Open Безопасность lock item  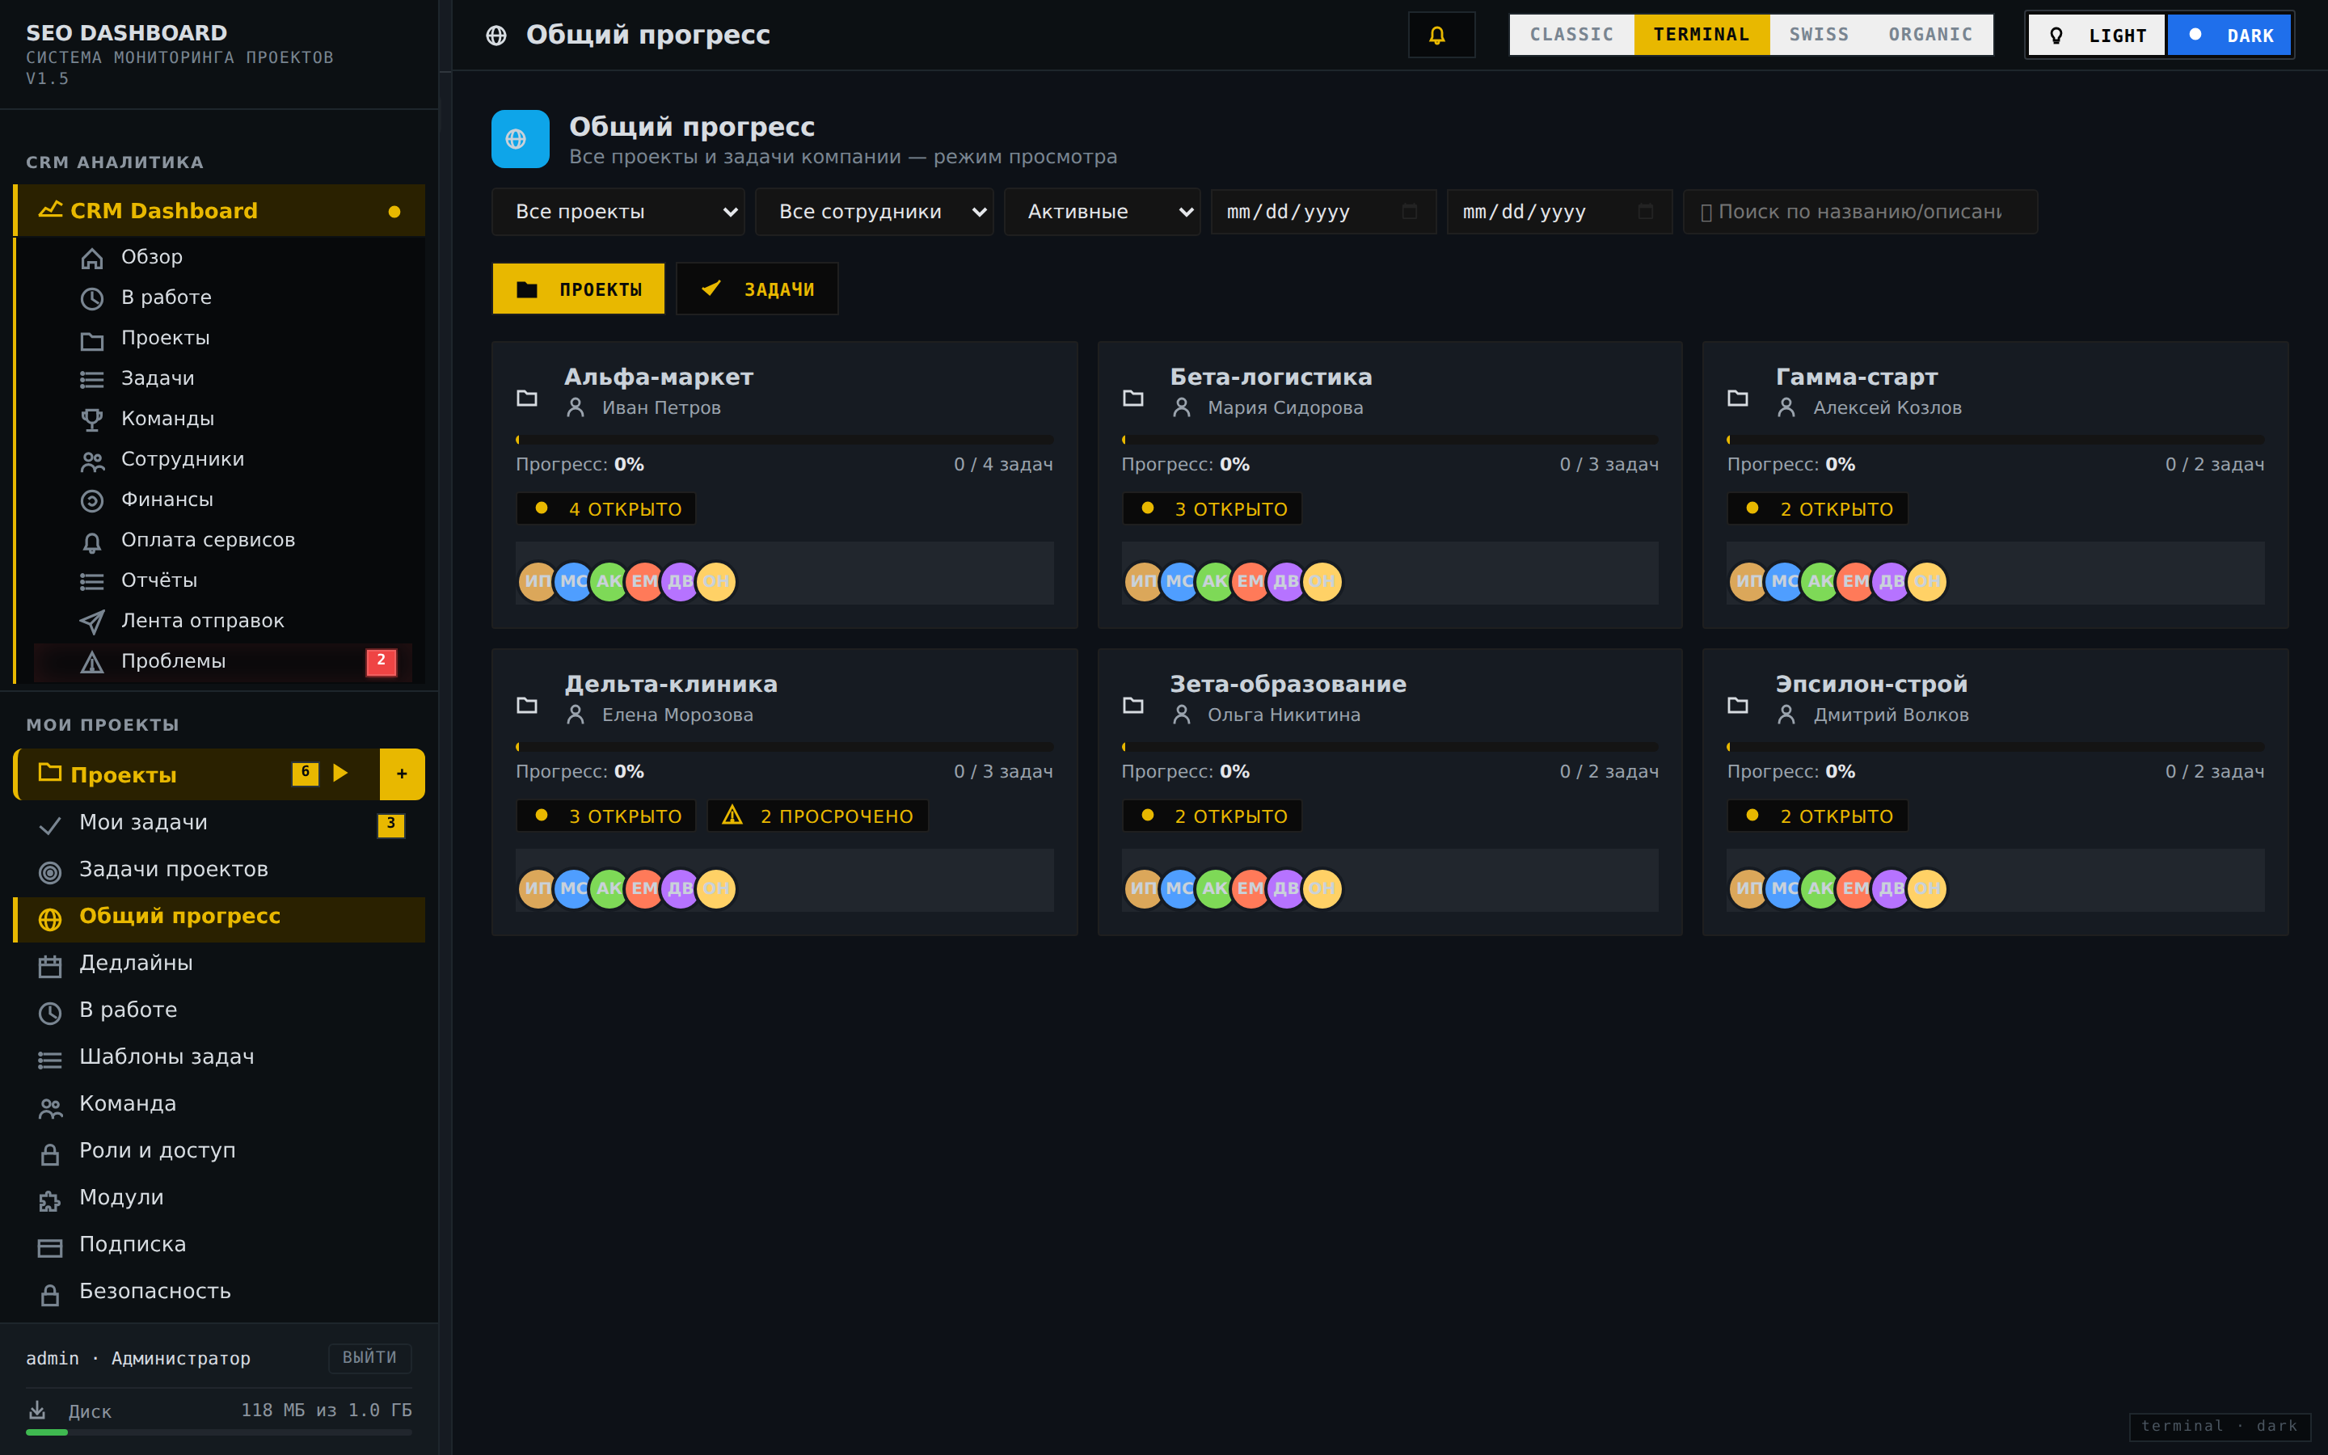(219, 1292)
